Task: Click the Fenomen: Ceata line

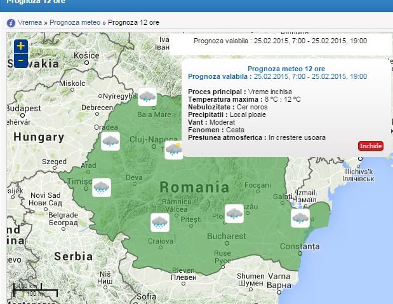Action: tap(216, 130)
